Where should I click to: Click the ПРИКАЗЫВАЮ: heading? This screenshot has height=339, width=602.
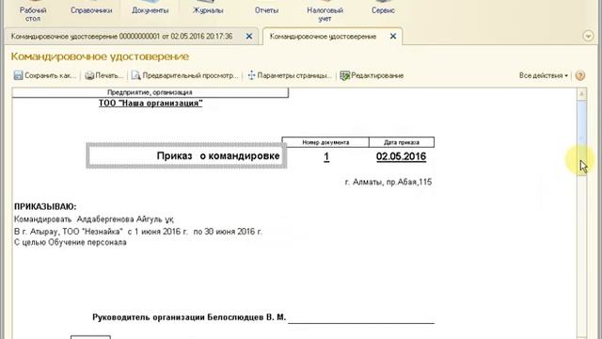45,207
